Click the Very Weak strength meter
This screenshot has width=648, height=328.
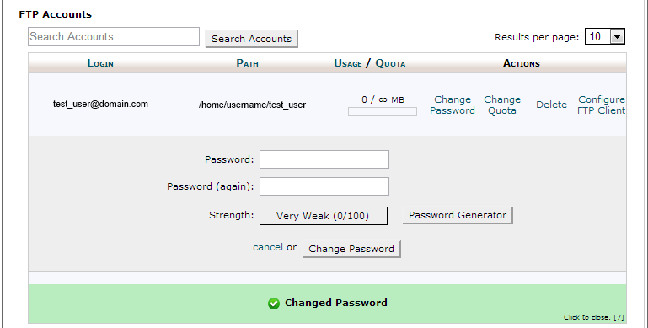(324, 216)
